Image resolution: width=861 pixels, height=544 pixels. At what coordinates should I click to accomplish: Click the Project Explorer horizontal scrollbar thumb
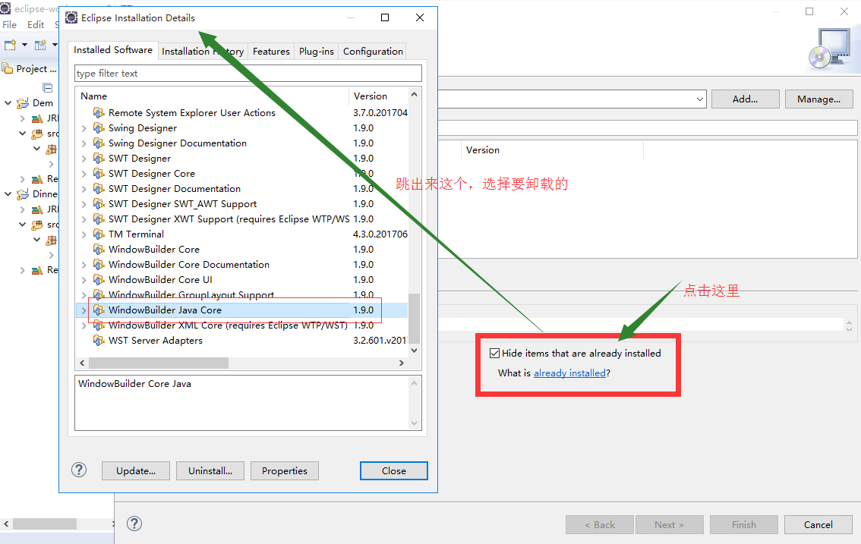coord(45,524)
